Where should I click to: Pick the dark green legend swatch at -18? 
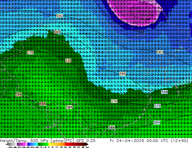pos(39,144)
